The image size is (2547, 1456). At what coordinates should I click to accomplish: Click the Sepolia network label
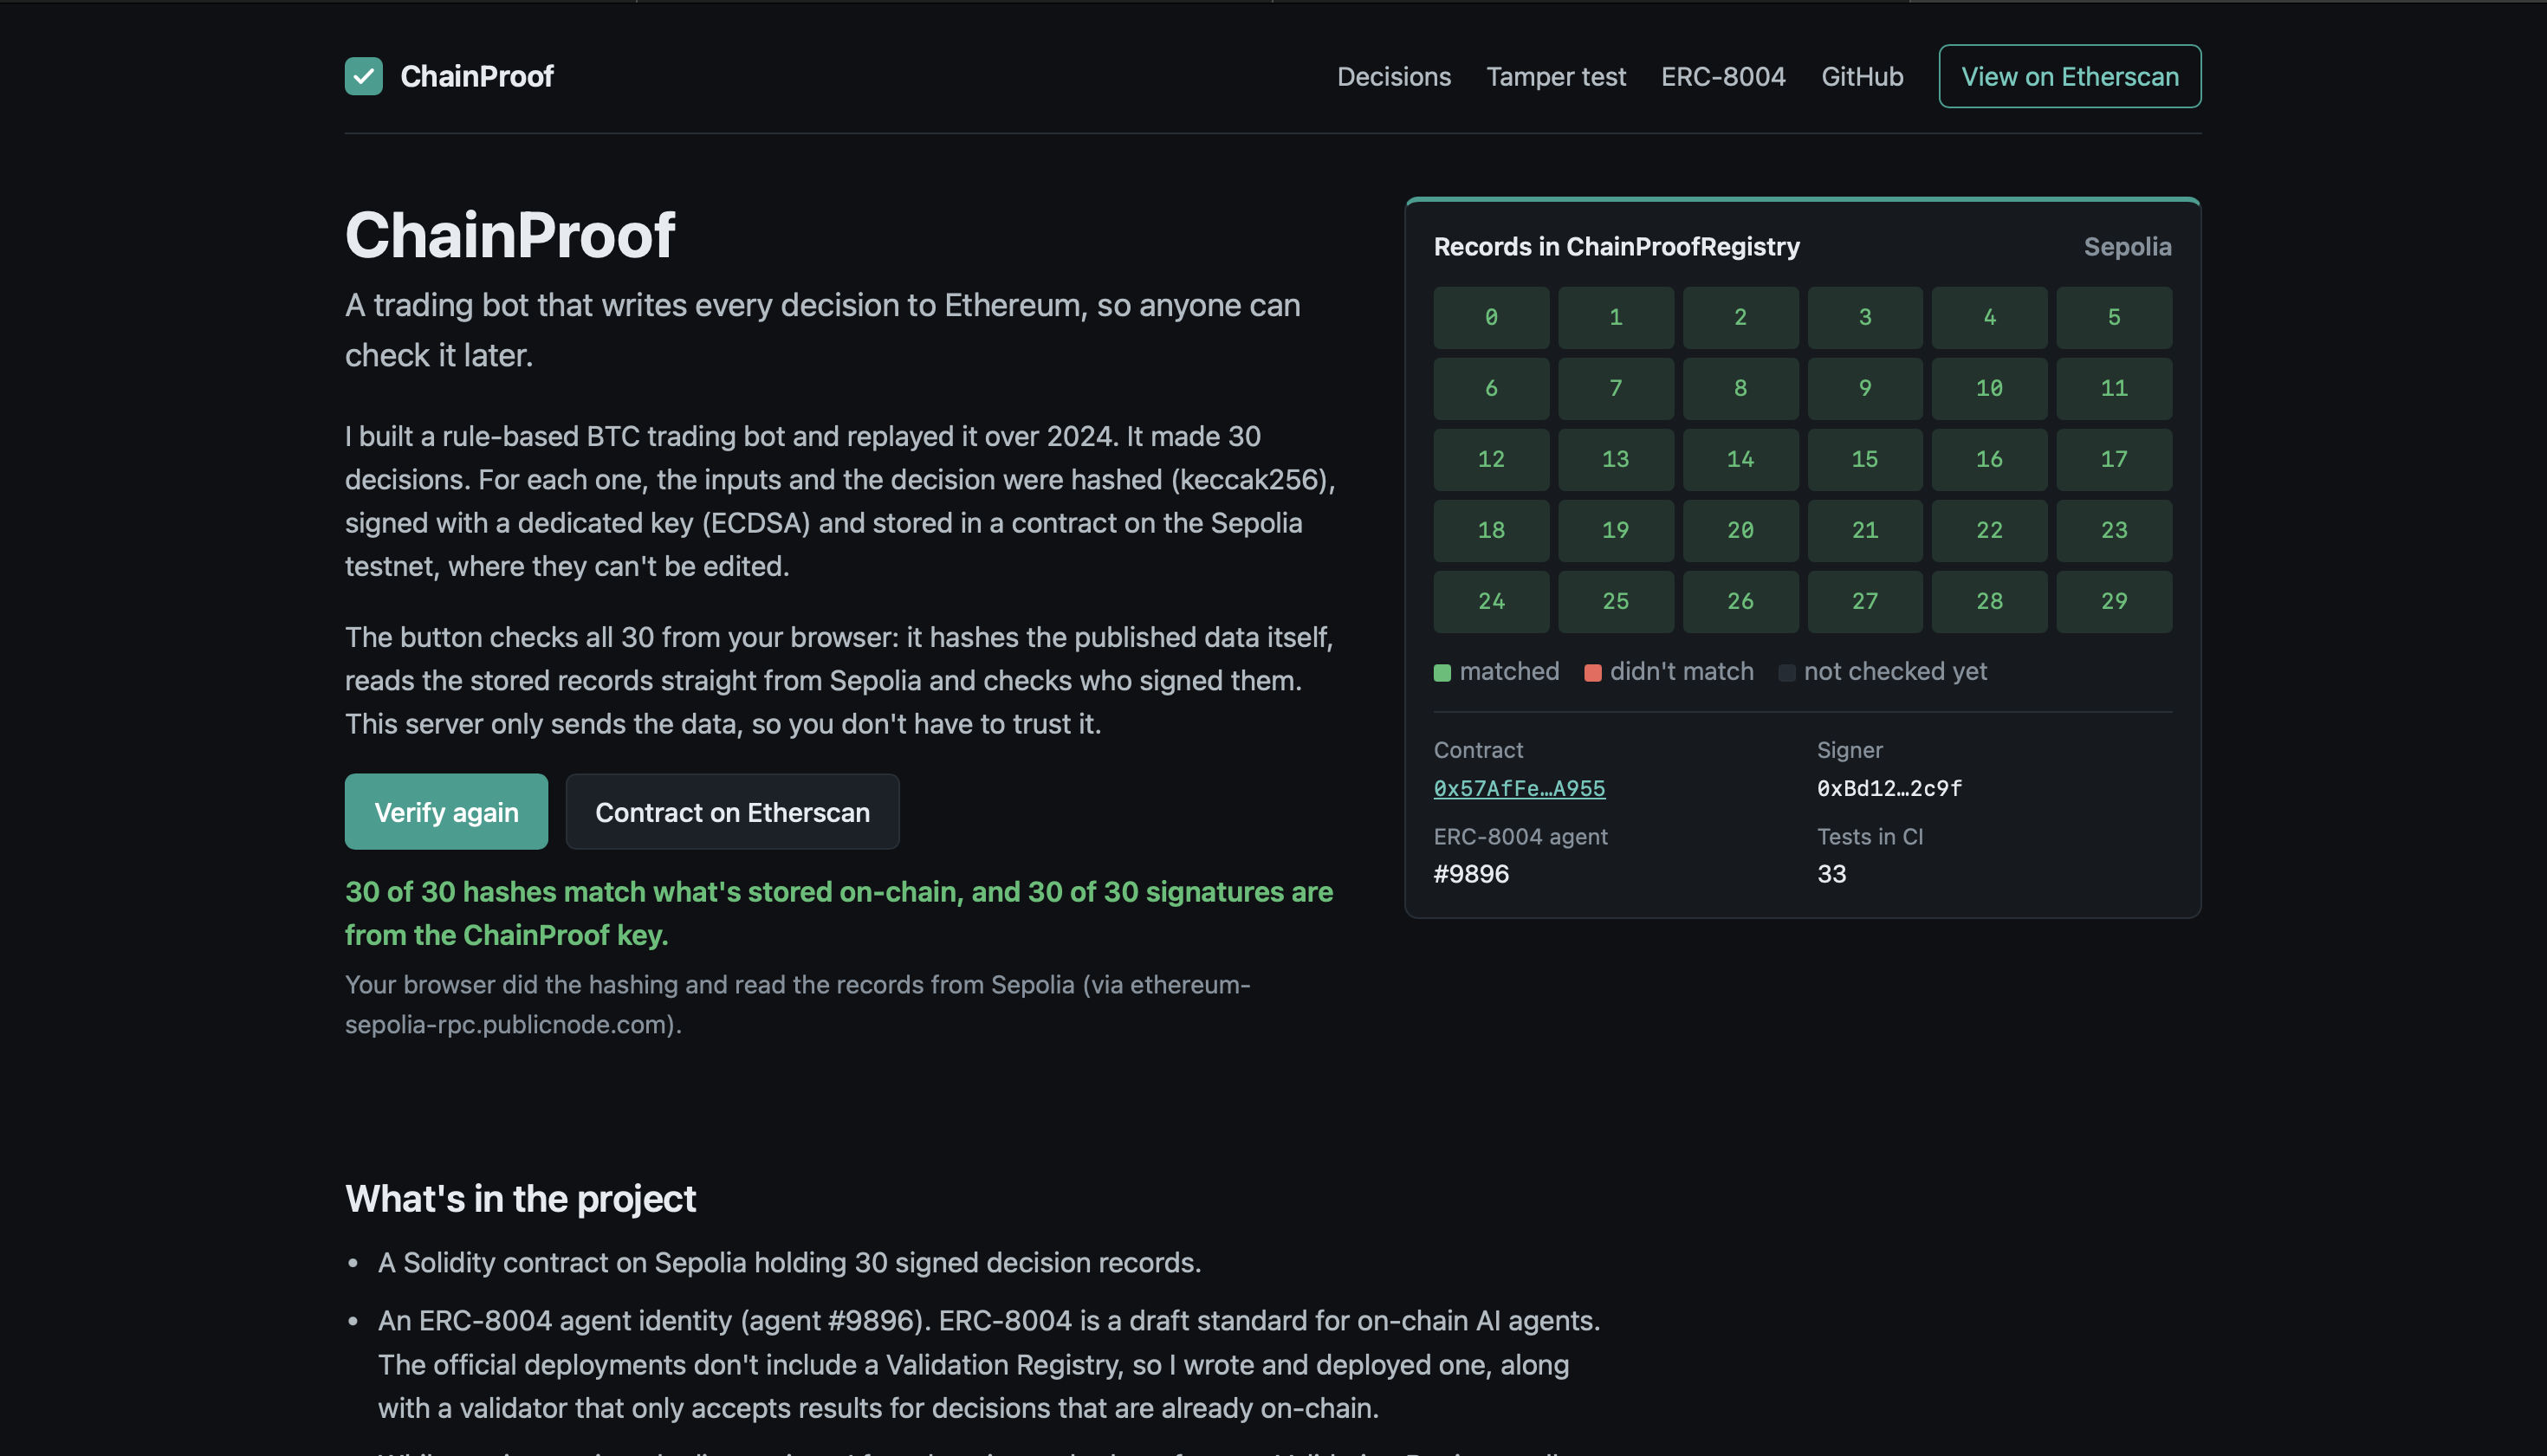[2127, 247]
